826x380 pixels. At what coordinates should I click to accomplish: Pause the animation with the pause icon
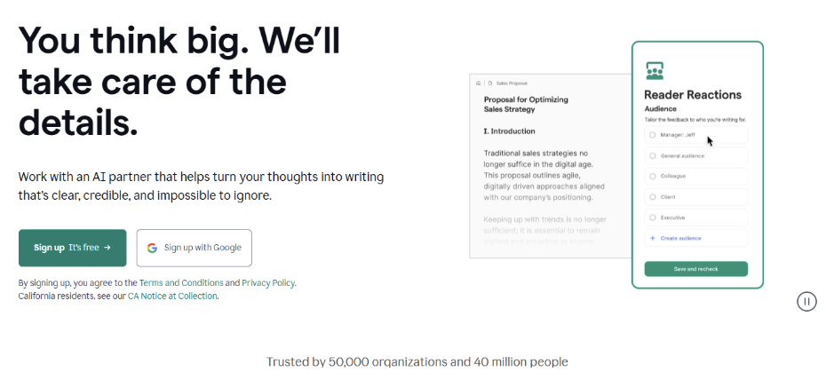[x=806, y=302]
